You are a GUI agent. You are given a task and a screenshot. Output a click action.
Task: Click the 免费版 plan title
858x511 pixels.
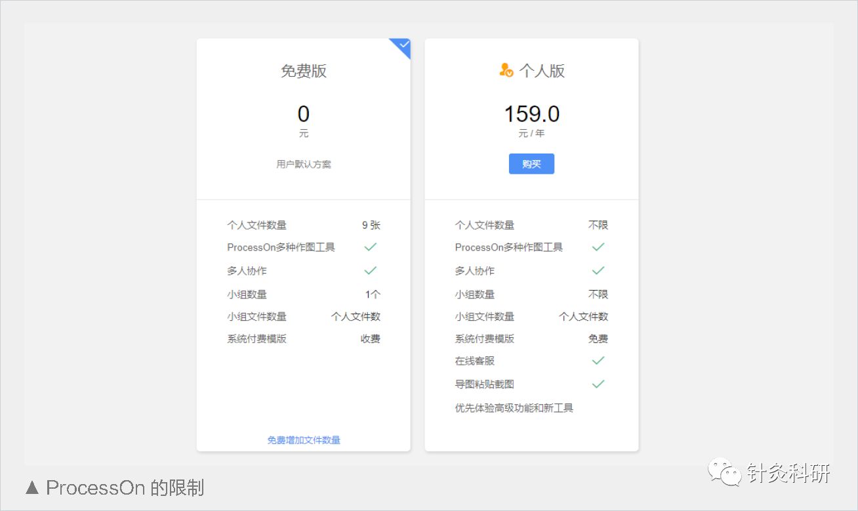[x=304, y=71]
